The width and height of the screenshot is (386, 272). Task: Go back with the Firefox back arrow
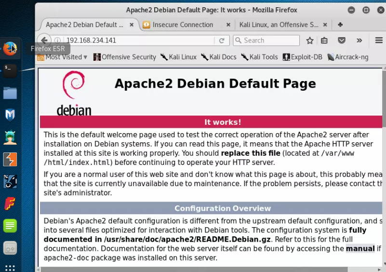44,40
